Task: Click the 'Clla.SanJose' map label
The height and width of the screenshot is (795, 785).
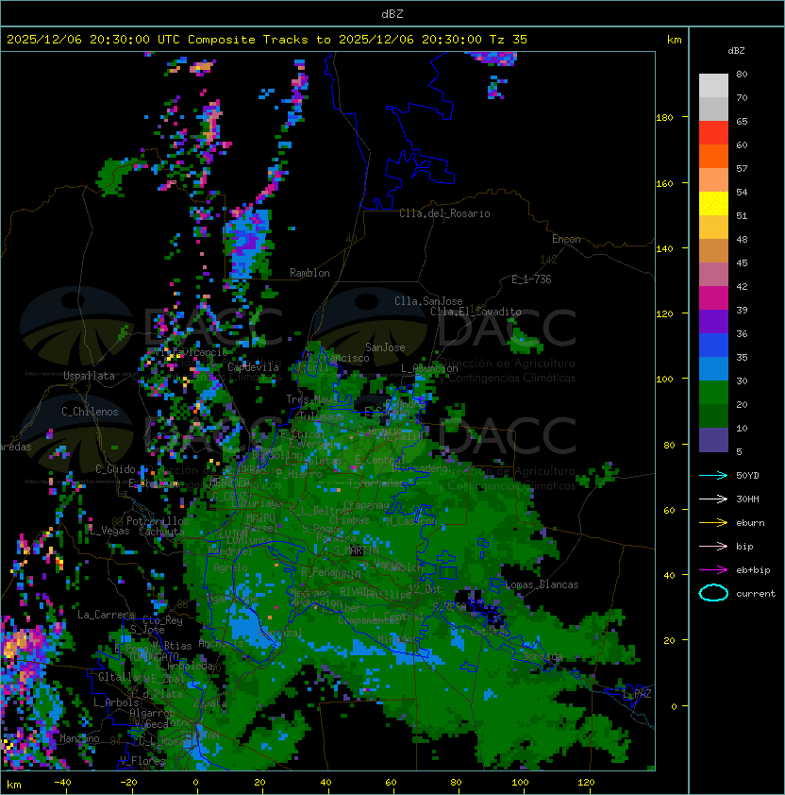Action: pos(428,301)
